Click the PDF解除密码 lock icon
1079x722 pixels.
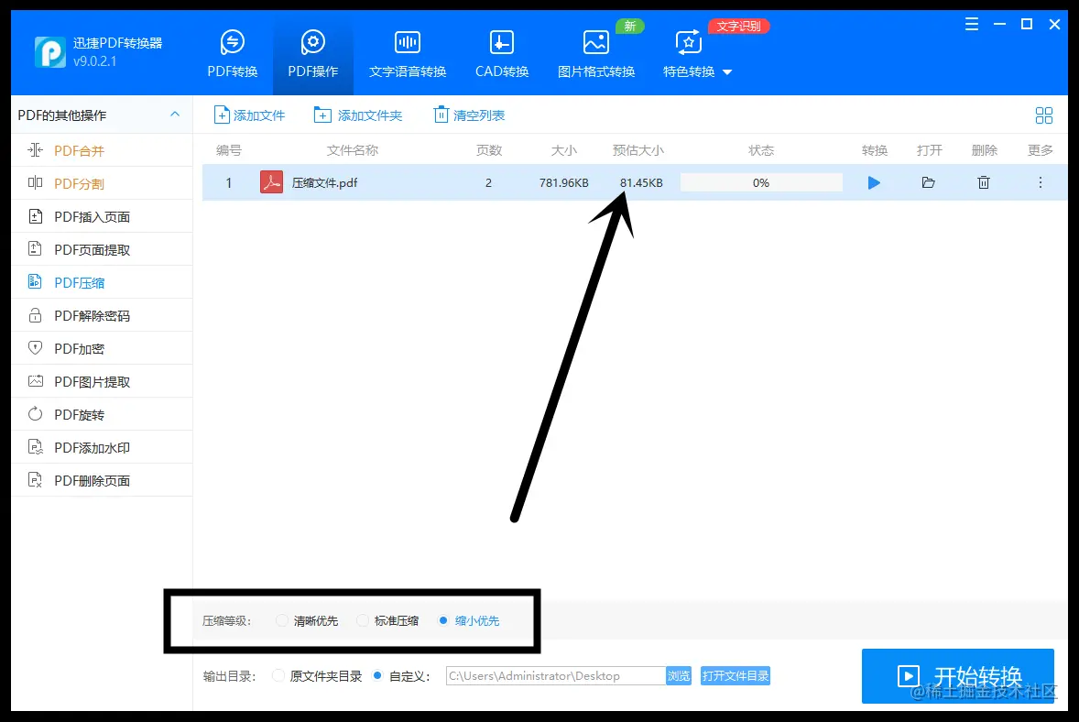35,315
